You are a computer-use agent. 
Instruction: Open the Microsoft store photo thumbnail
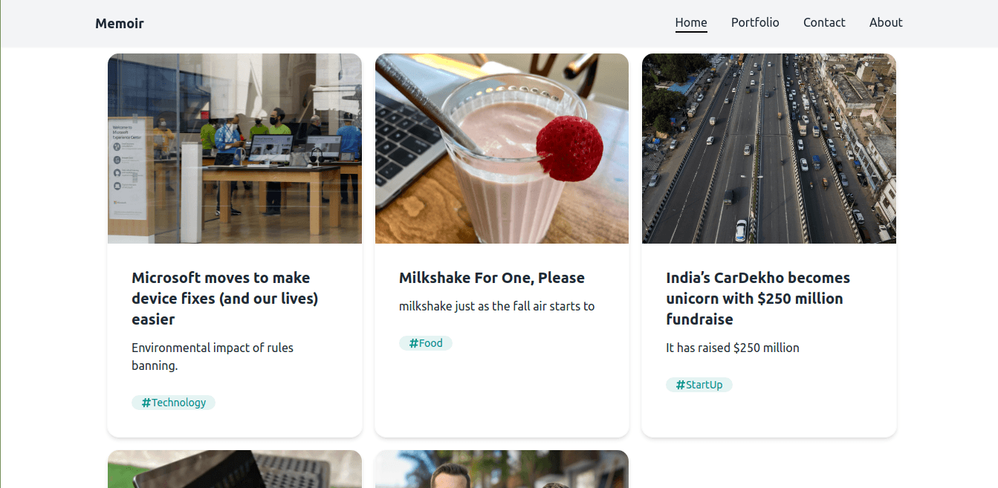pos(235,149)
